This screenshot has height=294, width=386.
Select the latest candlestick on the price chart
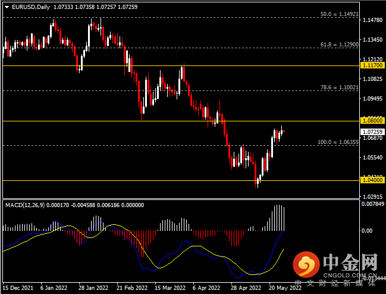[x=284, y=132]
